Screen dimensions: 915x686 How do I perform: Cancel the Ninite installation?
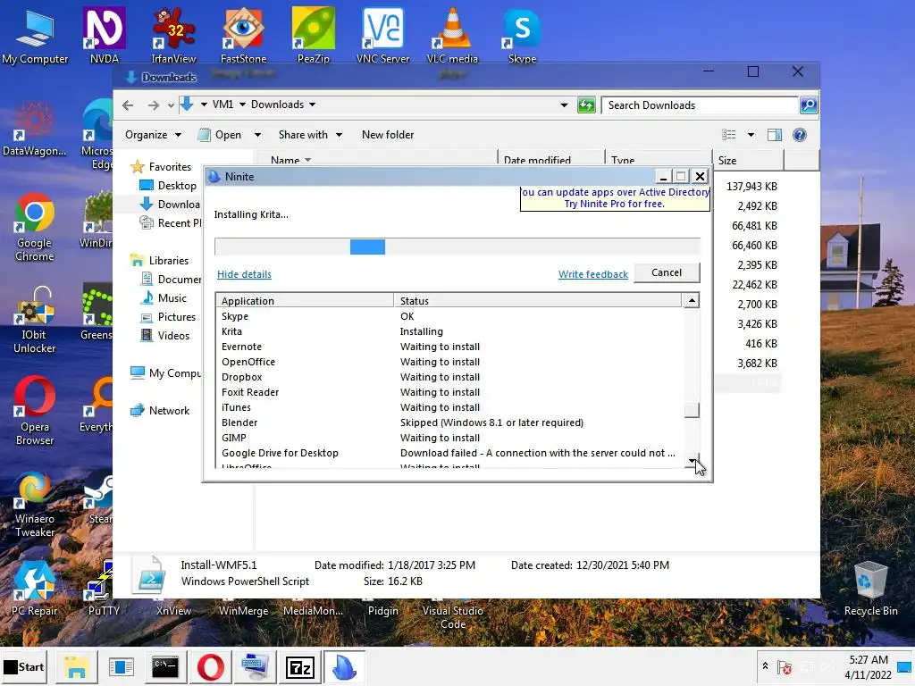click(667, 272)
